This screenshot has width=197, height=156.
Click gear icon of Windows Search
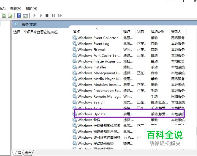(x=75, y=102)
